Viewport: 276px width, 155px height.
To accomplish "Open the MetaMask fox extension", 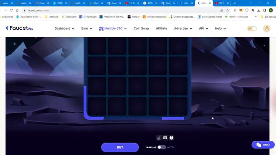I will pos(241,10).
